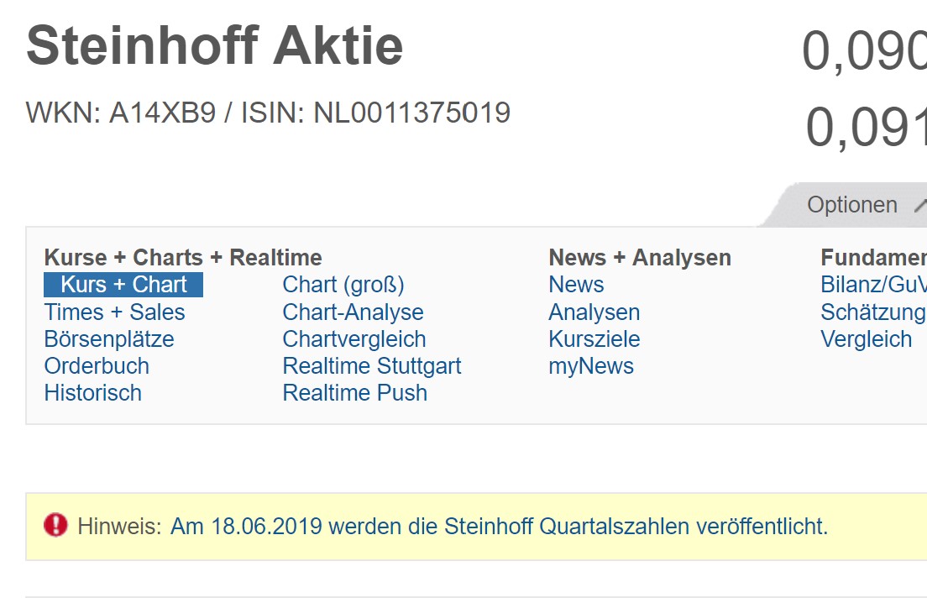The image size is (927, 598).
Task: Collapse the Optionen panel chevron
Action: 922,204
